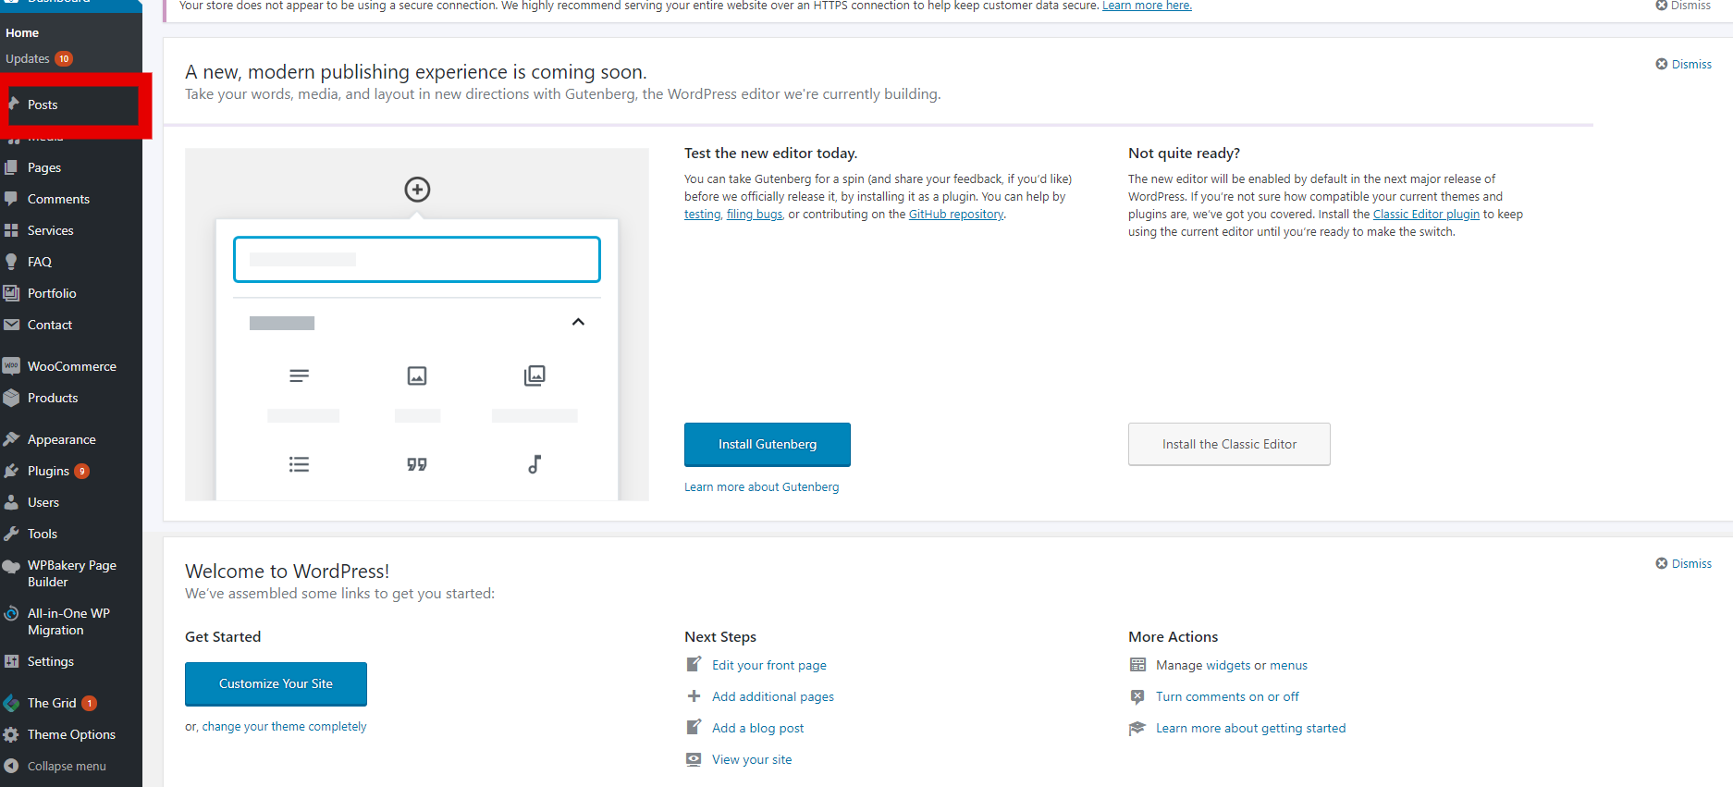The width and height of the screenshot is (1733, 787).
Task: Open View your site link
Action: (752, 760)
